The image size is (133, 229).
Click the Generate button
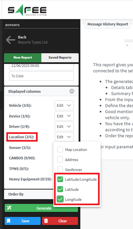(41, 208)
